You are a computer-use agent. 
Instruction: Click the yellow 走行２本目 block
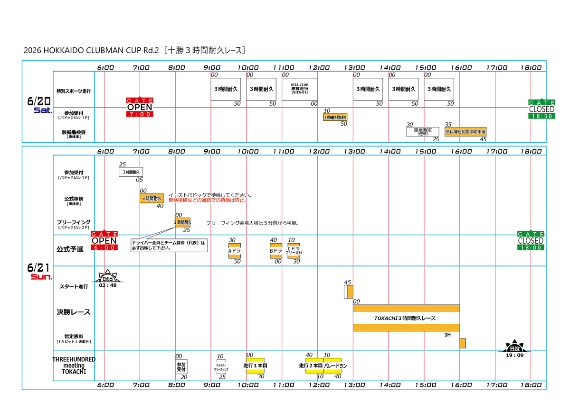(x=314, y=366)
